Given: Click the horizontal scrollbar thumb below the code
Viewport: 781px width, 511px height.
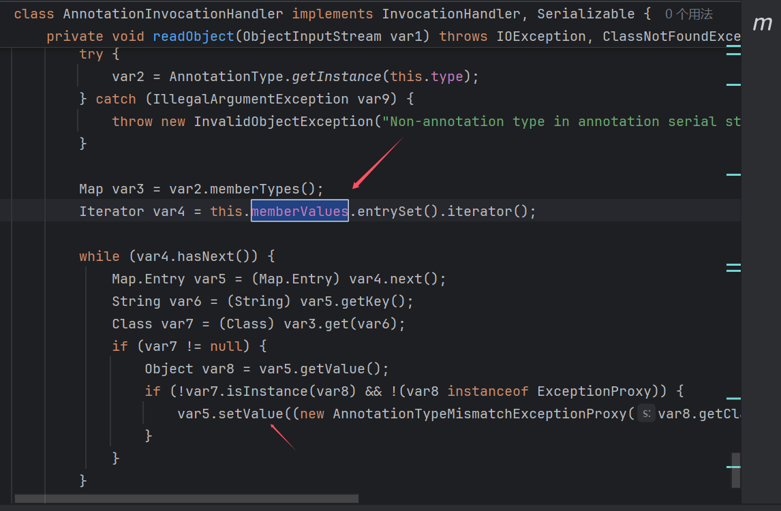Looking at the screenshot, I should [186, 499].
